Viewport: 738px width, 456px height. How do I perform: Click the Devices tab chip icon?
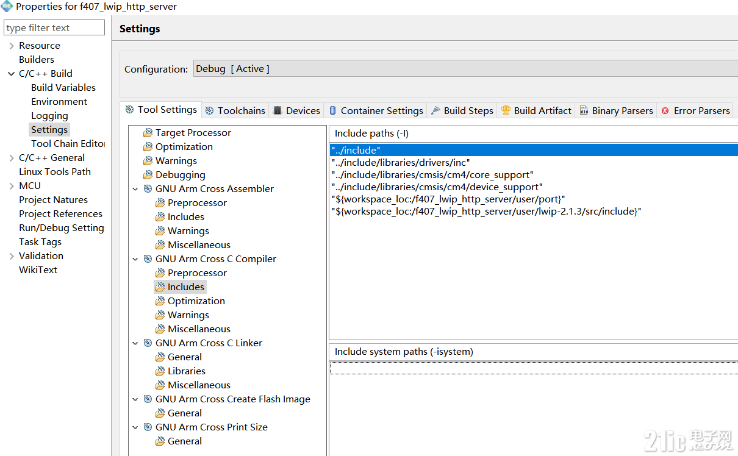[278, 111]
